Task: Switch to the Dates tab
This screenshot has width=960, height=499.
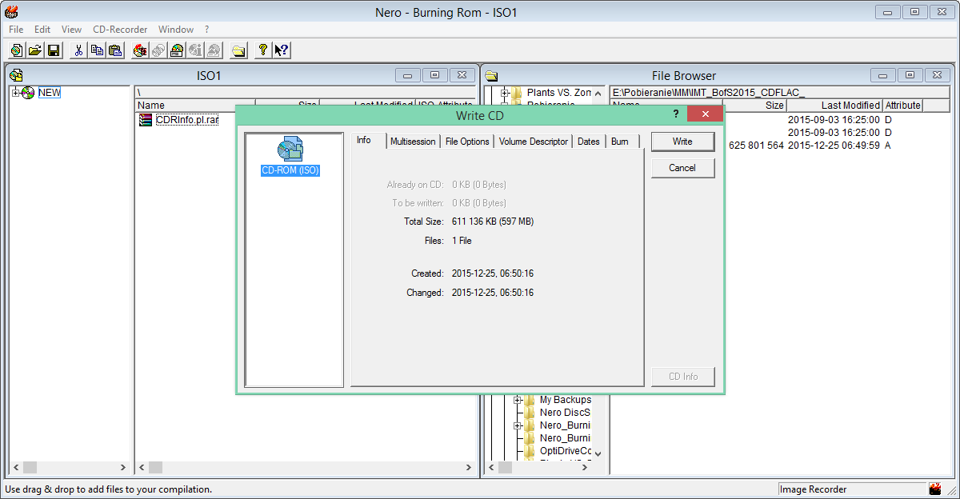Action: 589,142
